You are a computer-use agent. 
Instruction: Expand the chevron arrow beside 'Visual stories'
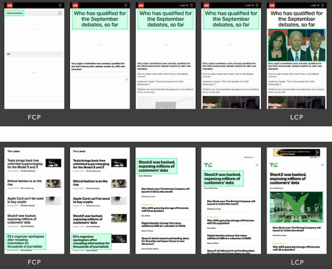tap(60, 13)
